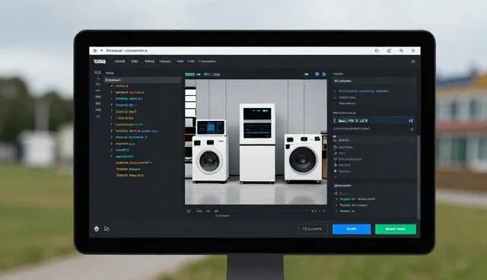The height and width of the screenshot is (280, 487).
Task: Click the second icon beside flame icon bottom-left
Action: click(x=107, y=229)
